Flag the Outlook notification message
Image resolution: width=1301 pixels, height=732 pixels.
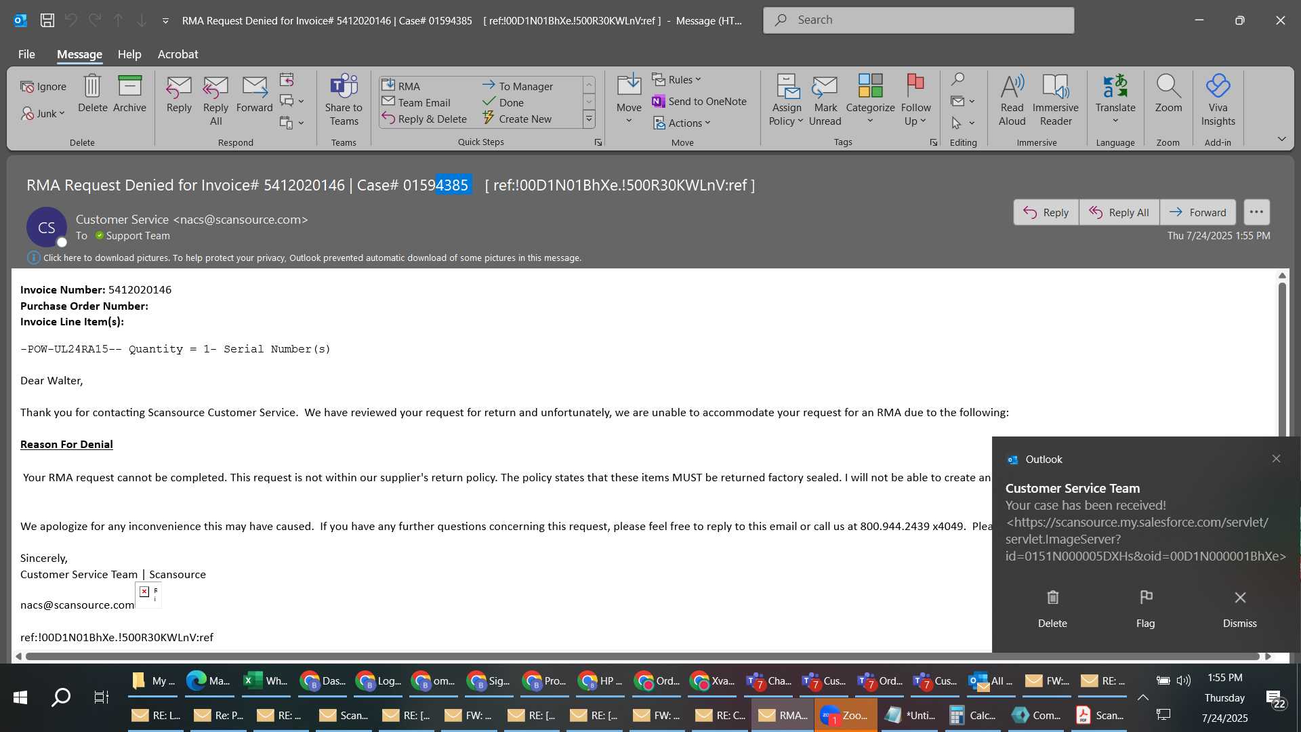coord(1145,609)
